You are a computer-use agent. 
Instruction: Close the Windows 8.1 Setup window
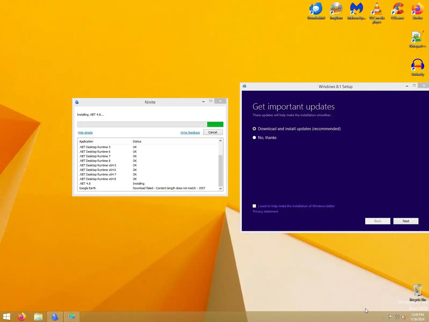click(424, 86)
